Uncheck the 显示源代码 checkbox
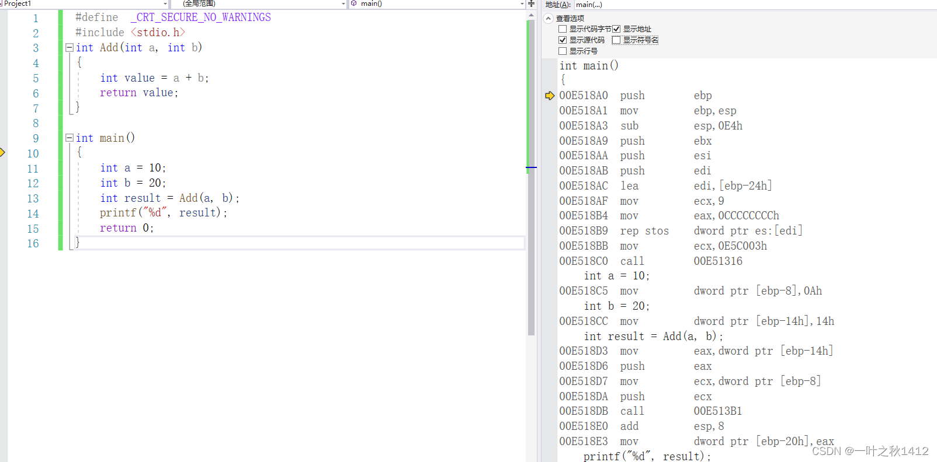The image size is (937, 462). point(563,40)
